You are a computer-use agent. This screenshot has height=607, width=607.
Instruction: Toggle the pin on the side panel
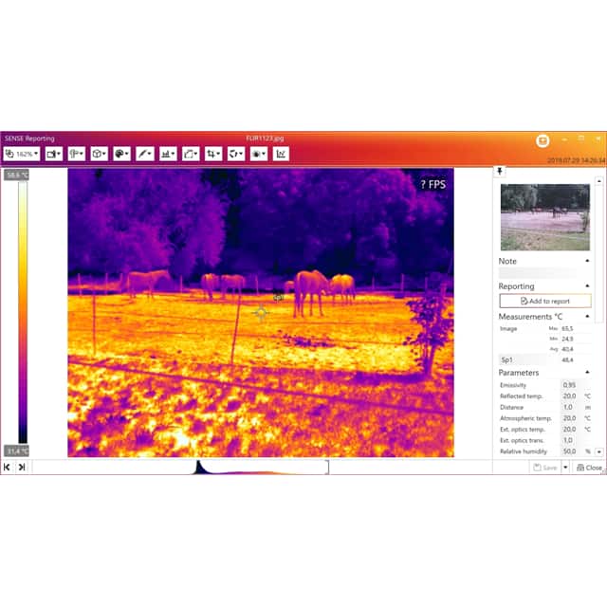[500, 172]
